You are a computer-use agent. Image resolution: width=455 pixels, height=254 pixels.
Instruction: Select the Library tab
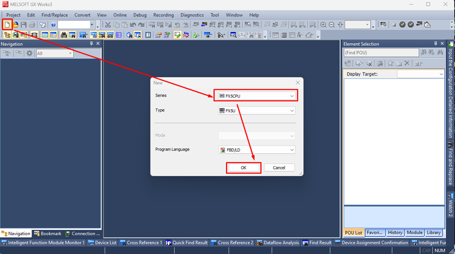[434, 233]
